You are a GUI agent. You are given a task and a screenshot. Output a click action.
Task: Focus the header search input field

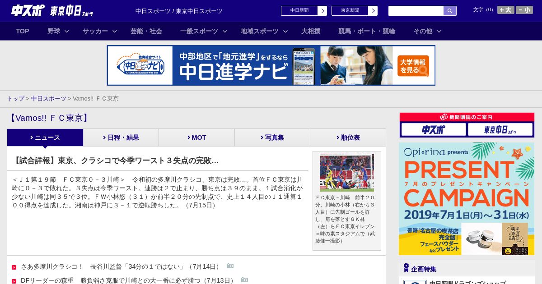tap(416, 11)
